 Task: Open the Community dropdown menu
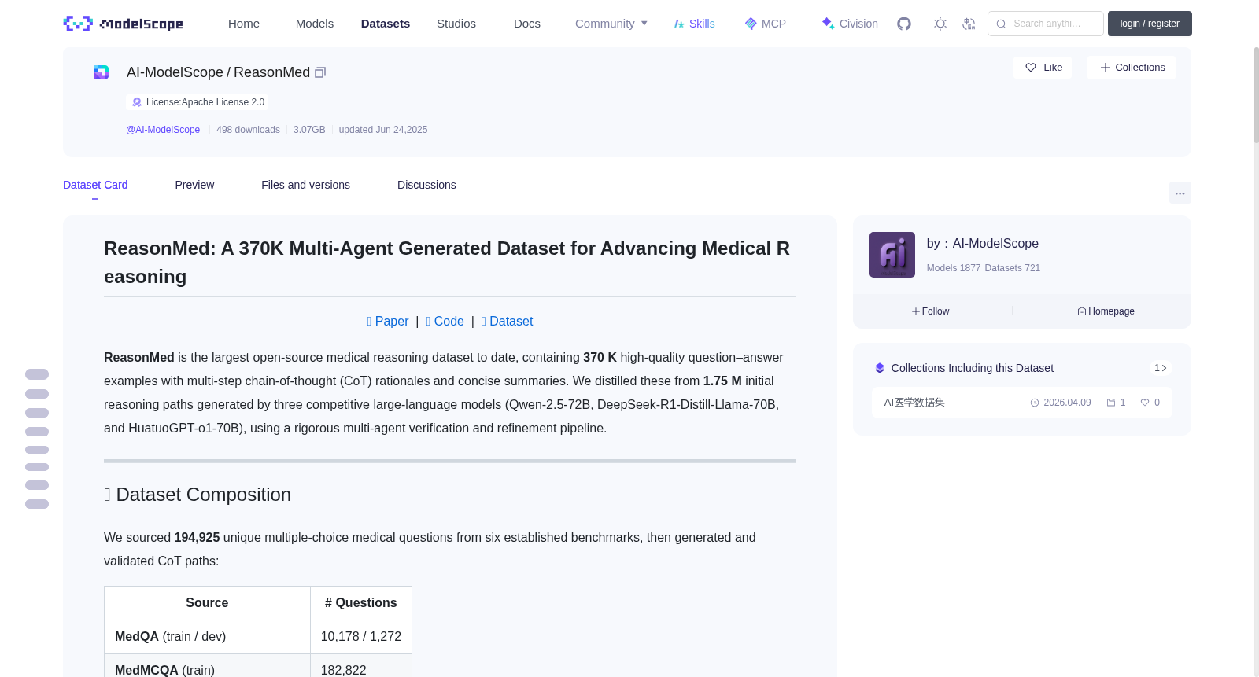(611, 24)
